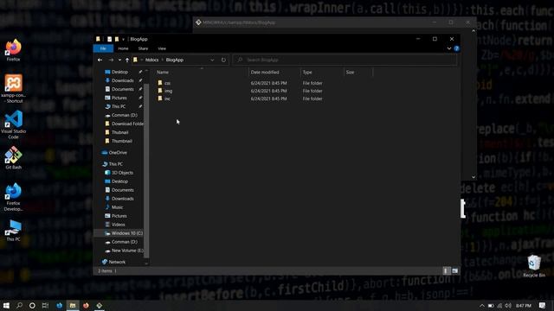Sort by Date modified column header
The height and width of the screenshot is (311, 554).
(x=274, y=73)
